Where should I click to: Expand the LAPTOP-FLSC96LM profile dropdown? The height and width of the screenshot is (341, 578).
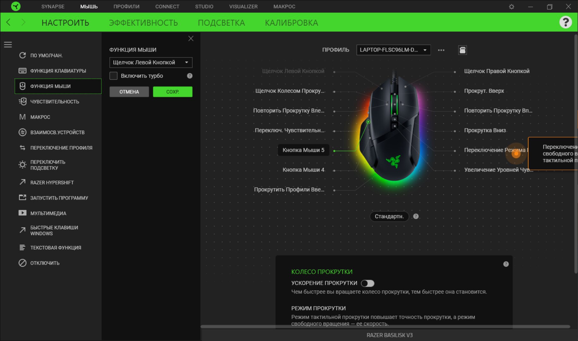[x=393, y=50]
